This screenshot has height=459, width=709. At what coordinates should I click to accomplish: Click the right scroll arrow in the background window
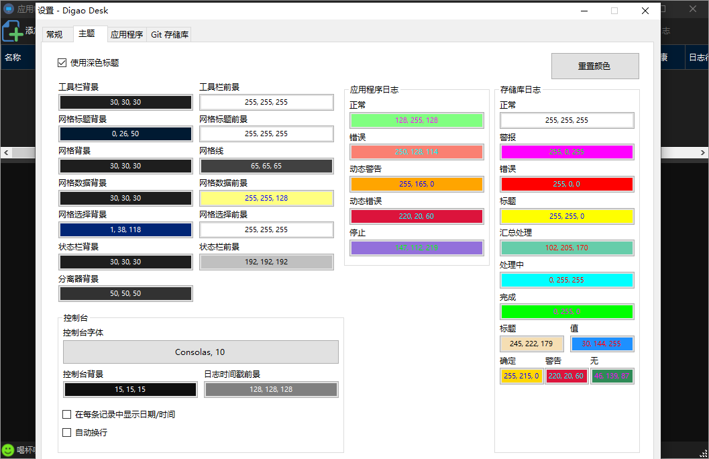[x=703, y=152]
